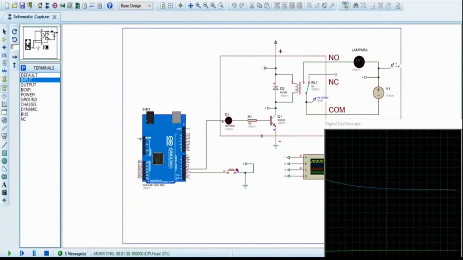This screenshot has height=260, width=463.
Task: Open the blue Help question mark icon
Action: pos(110,6)
